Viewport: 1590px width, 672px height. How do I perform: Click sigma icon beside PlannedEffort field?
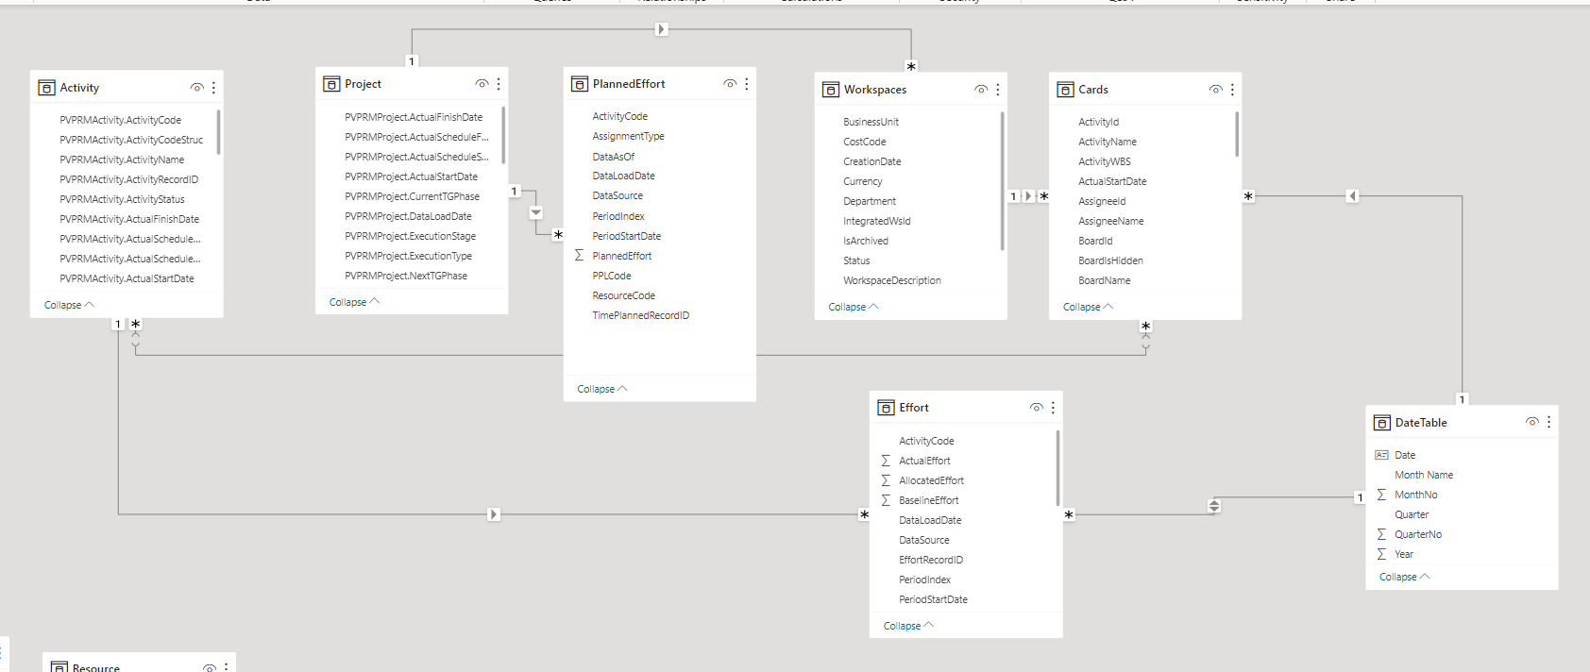[579, 256]
